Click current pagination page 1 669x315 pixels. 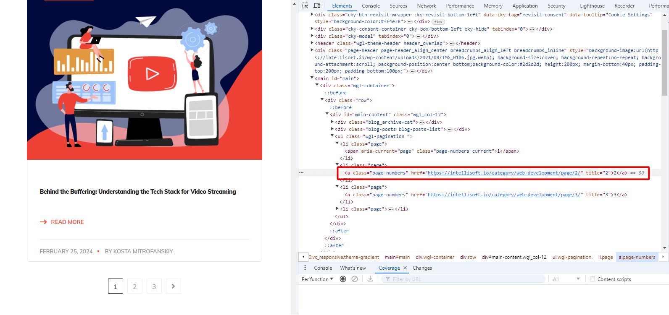click(116, 286)
